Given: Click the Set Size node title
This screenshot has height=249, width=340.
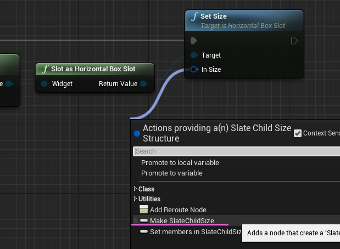Looking at the screenshot, I should (x=214, y=16).
